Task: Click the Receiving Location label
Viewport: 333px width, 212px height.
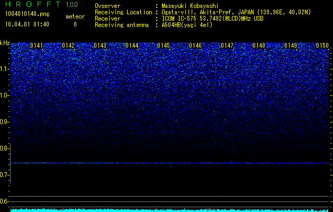Action: click(123, 12)
